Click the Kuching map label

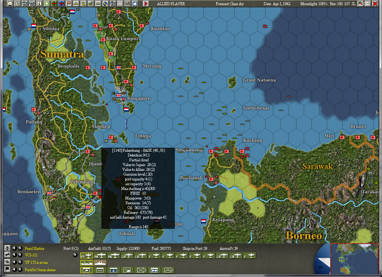click(253, 140)
